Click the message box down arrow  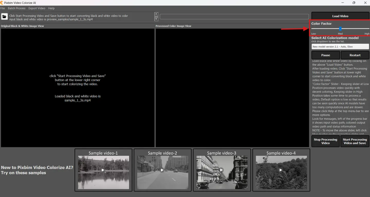(156, 19)
